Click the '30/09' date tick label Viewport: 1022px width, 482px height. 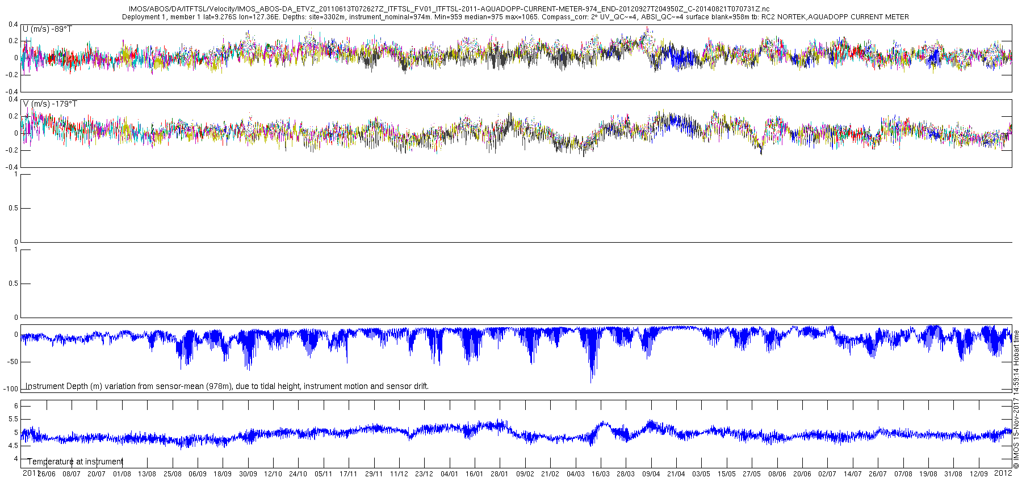click(248, 474)
